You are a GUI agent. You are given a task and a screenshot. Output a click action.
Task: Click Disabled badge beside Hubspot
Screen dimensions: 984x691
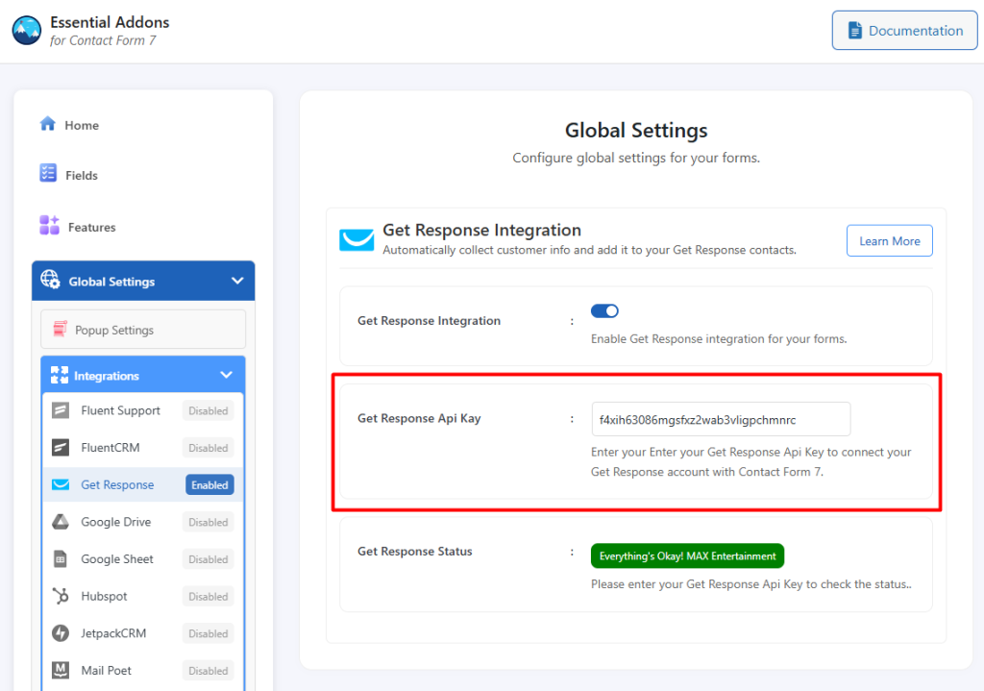click(209, 596)
